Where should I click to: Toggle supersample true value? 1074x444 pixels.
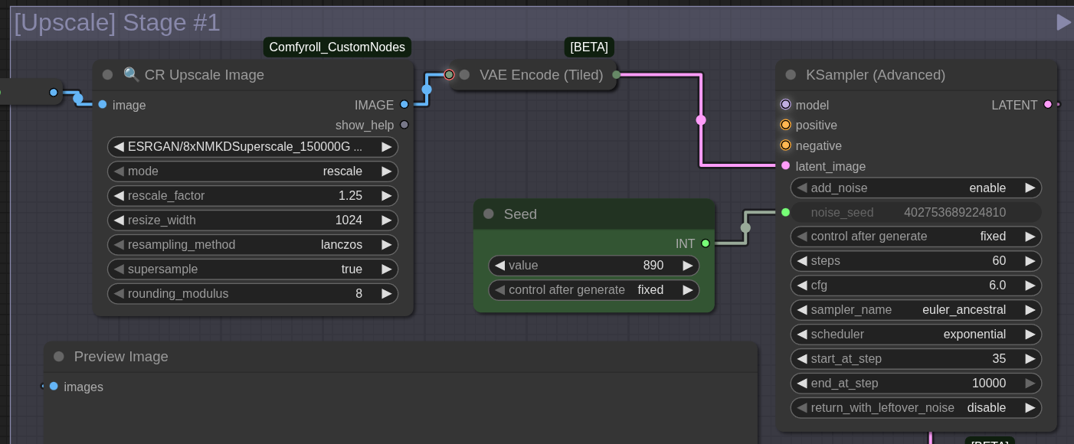(253, 269)
